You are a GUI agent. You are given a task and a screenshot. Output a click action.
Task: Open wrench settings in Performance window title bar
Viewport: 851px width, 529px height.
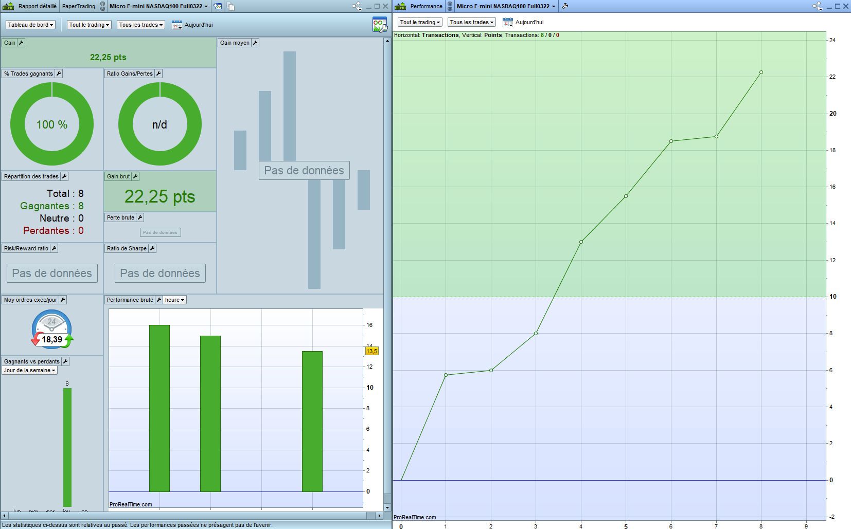[x=565, y=6]
